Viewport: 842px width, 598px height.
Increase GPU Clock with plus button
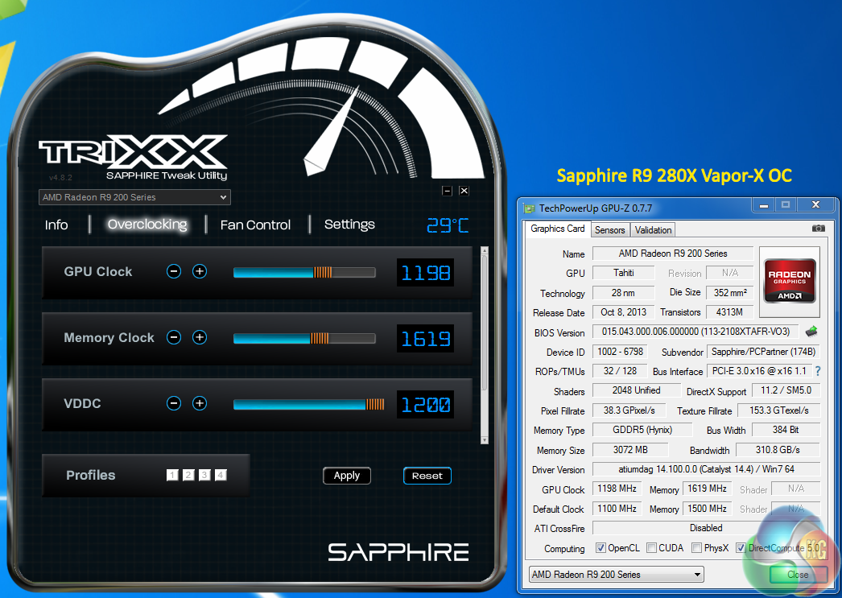coord(200,271)
